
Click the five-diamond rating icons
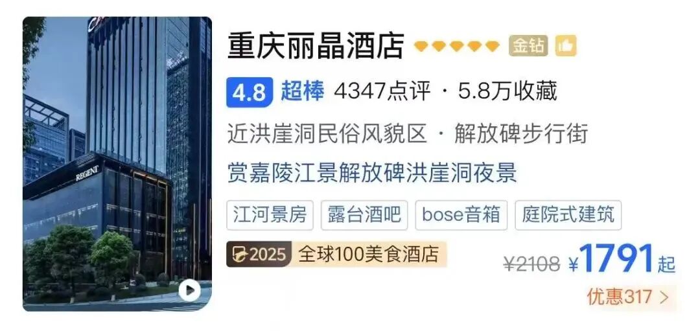pos(457,46)
